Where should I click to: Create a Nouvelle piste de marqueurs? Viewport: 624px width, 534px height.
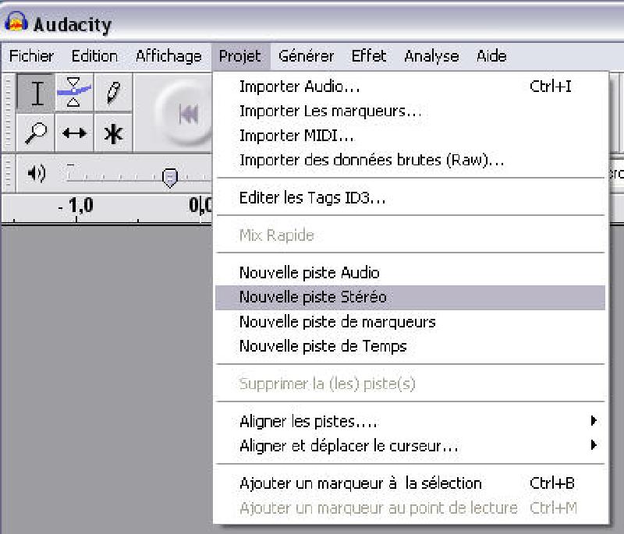click(410, 322)
